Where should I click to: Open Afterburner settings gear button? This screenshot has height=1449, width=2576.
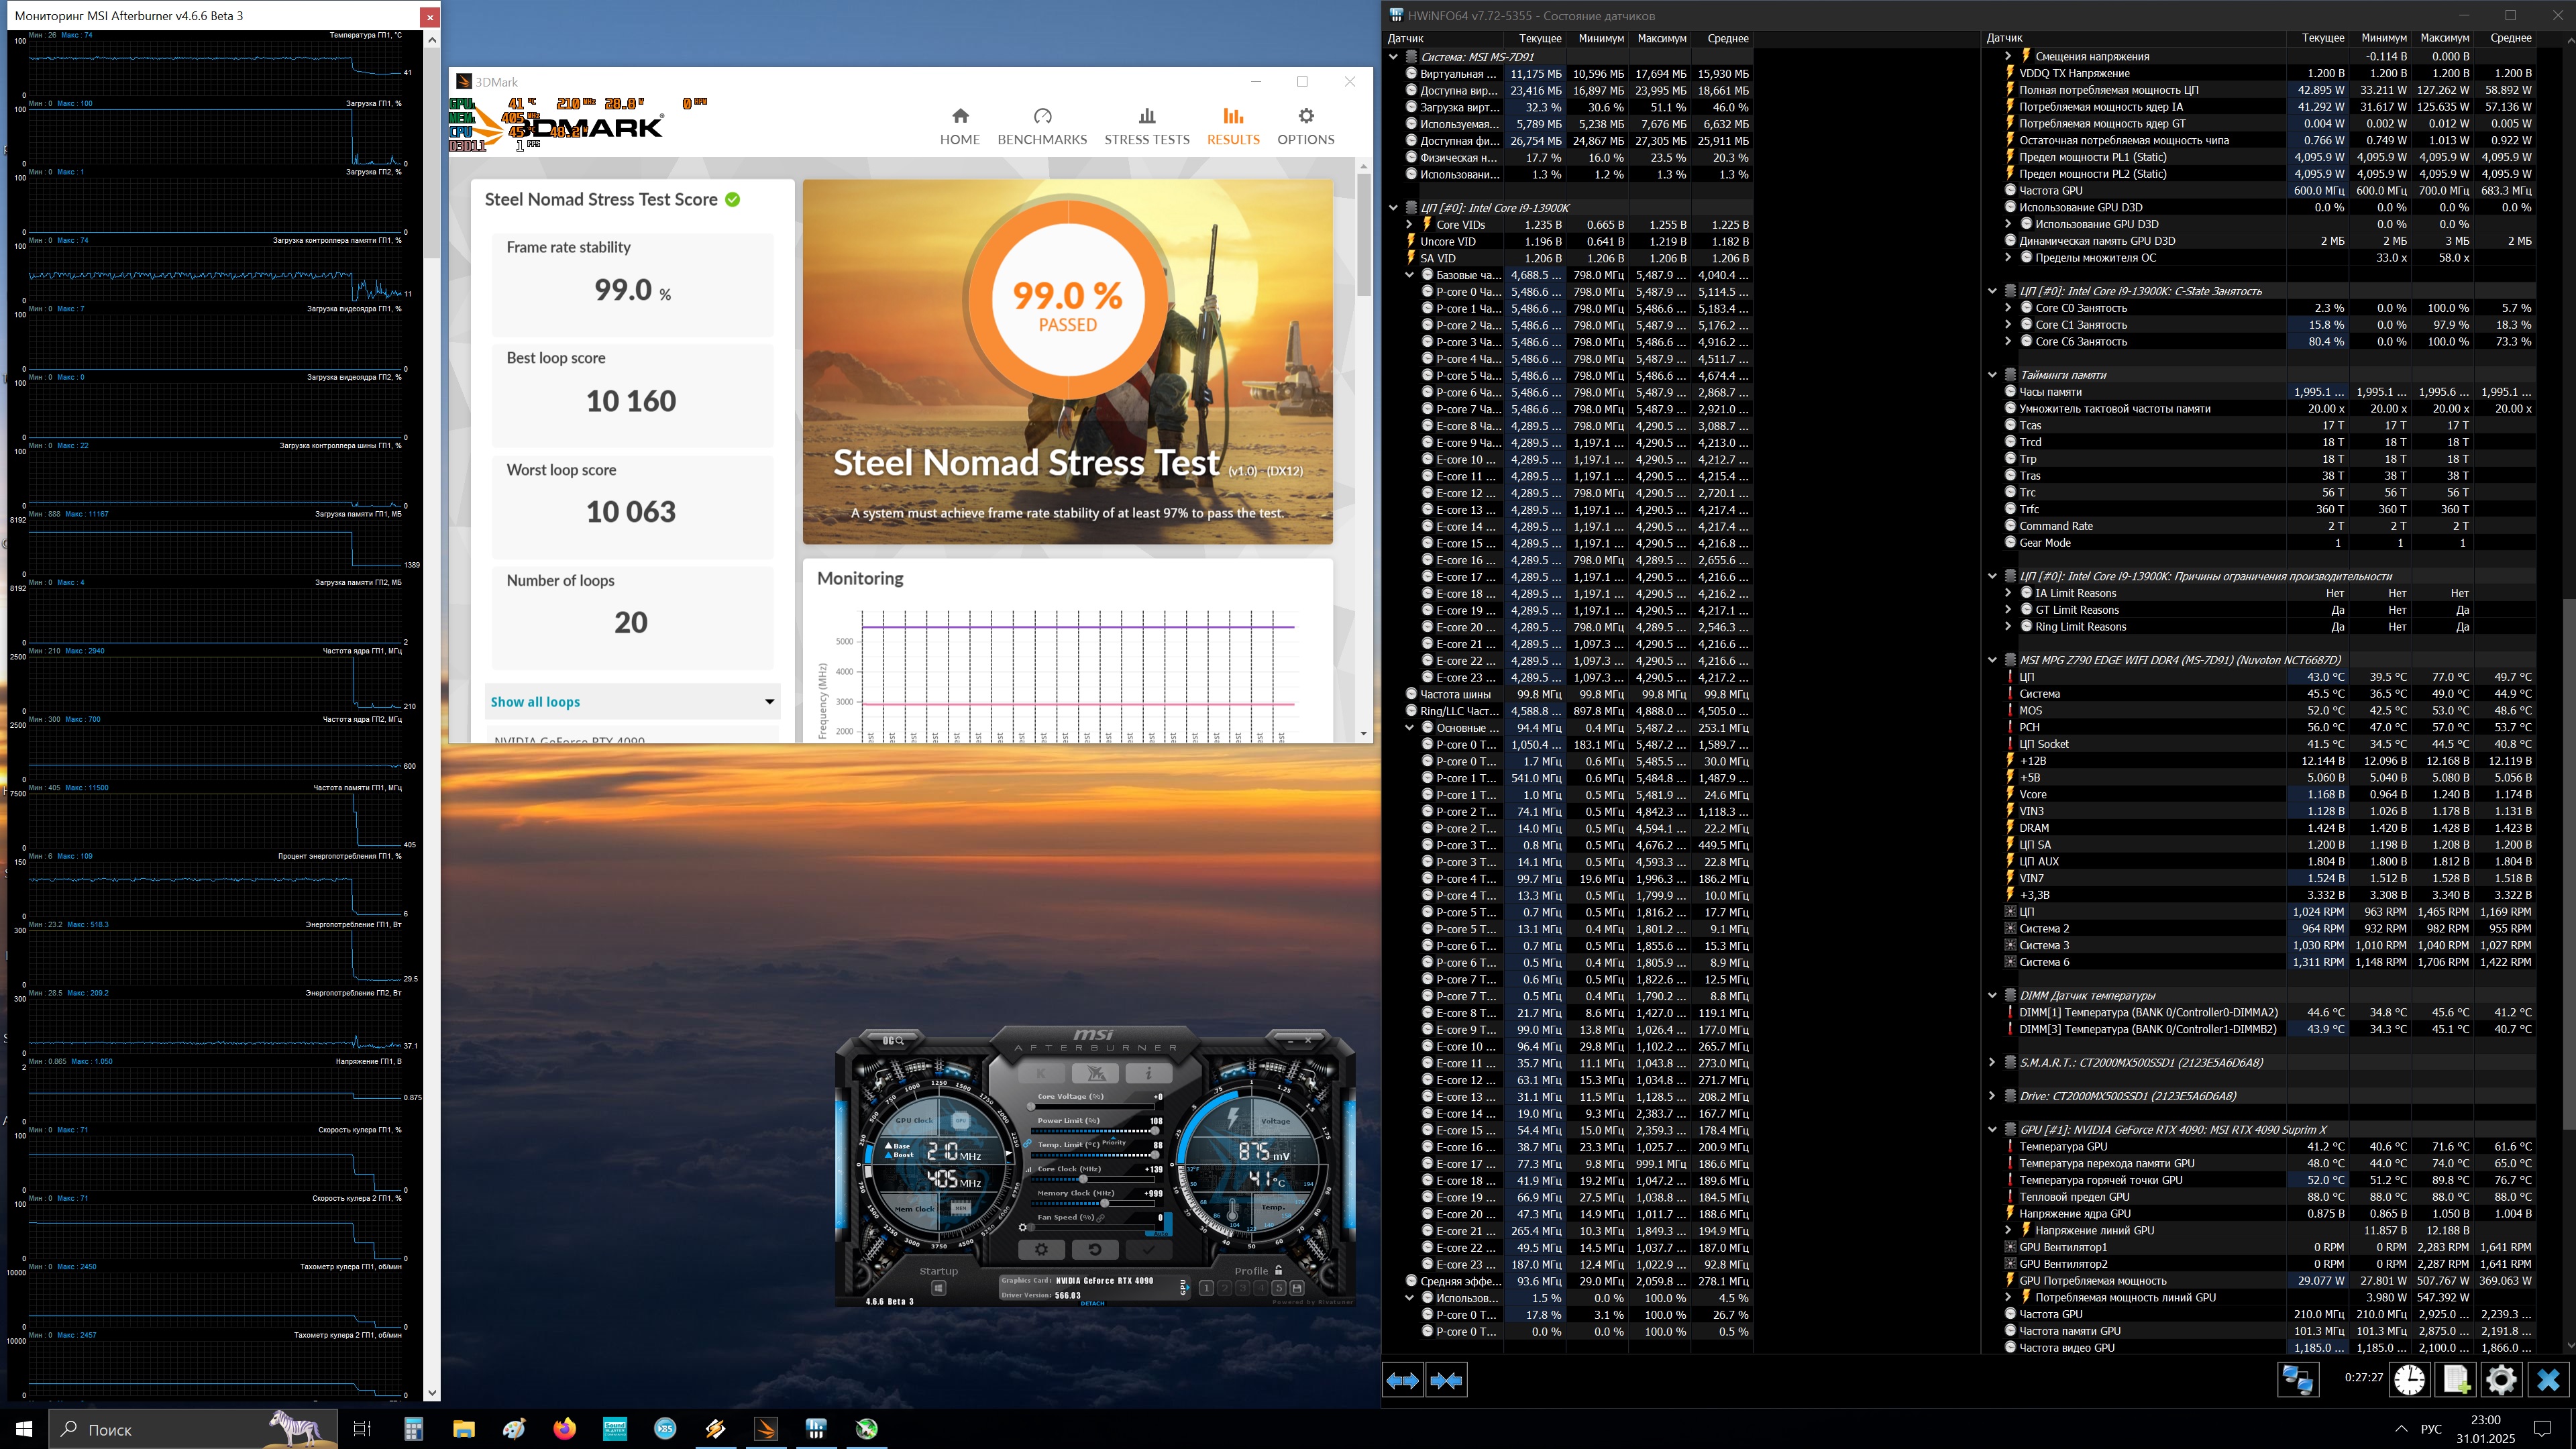click(1041, 1249)
